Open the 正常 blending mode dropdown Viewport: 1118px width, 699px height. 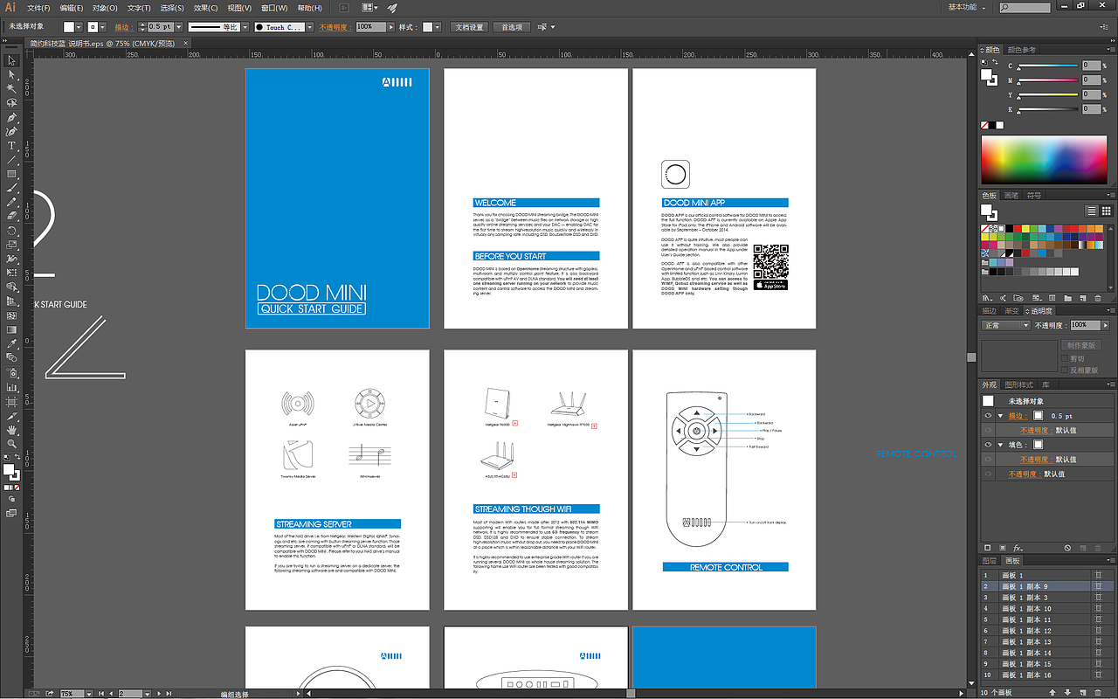click(x=1005, y=325)
